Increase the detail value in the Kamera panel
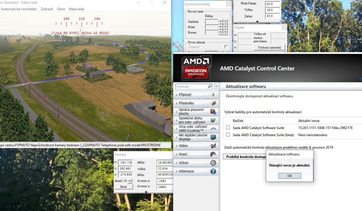The width and height of the screenshot is (362, 211). pos(130,180)
